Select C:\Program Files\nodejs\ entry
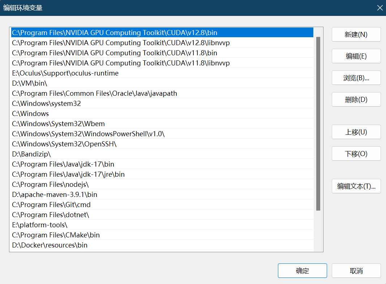 pyautogui.click(x=162, y=184)
